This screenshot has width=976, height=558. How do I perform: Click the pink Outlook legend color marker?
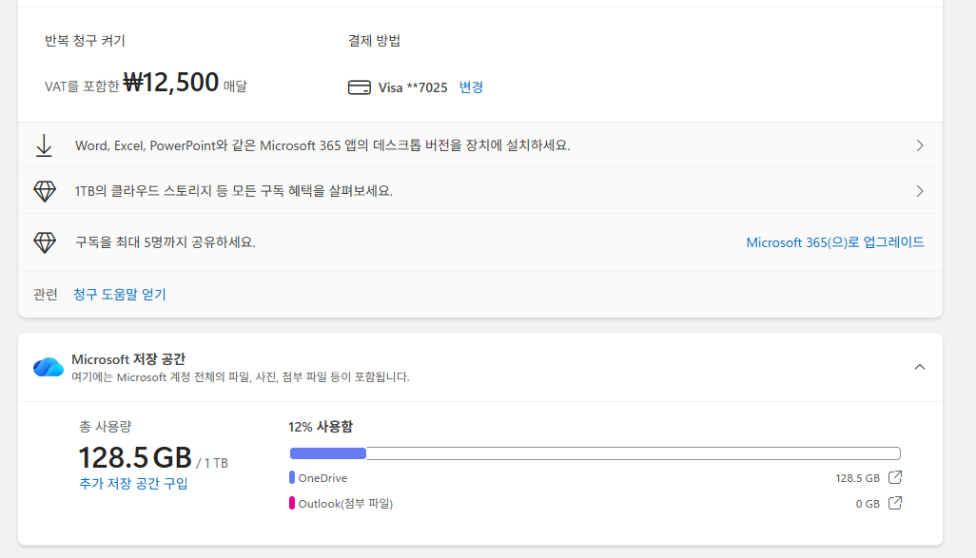[x=292, y=503]
